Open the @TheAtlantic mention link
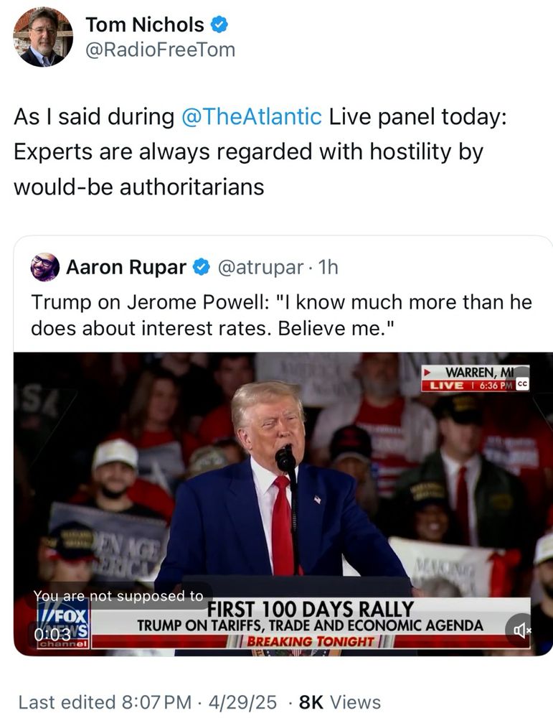The height and width of the screenshot is (718, 553). pos(252,116)
